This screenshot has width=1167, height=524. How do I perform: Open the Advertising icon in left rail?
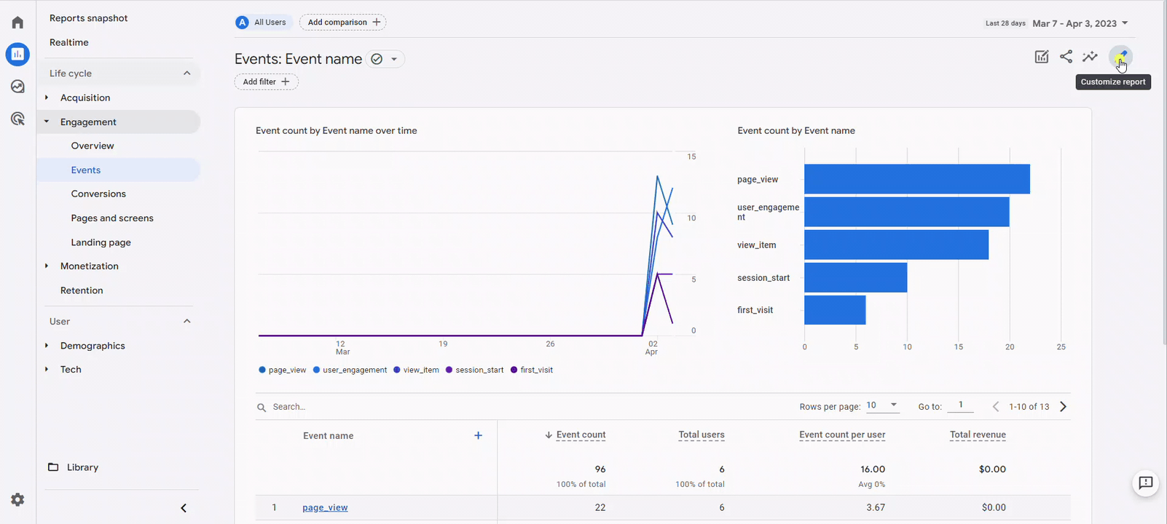coord(17,119)
